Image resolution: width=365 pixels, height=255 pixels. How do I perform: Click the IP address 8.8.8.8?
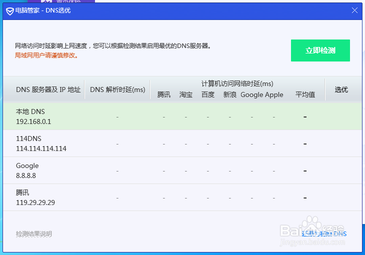(26, 175)
